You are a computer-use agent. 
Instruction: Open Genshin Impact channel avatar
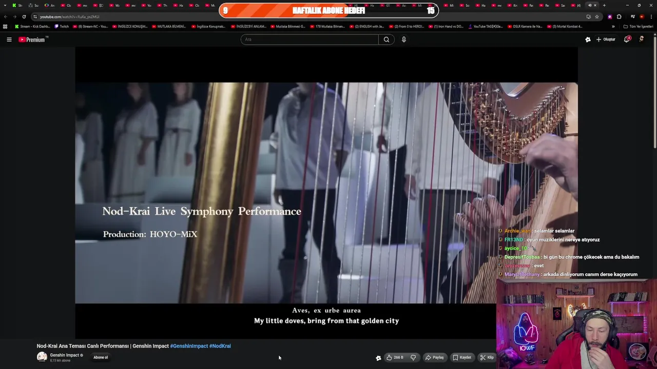[x=42, y=357]
